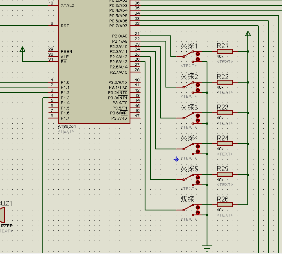Click the <TEXT> placeholder under R23

coord(225,123)
